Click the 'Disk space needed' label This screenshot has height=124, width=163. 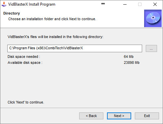pyautogui.click(x=24, y=57)
